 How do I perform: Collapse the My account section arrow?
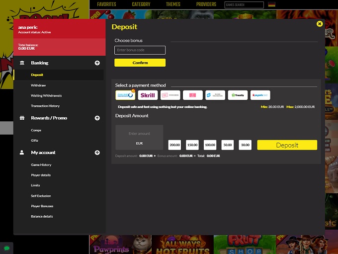click(97, 153)
